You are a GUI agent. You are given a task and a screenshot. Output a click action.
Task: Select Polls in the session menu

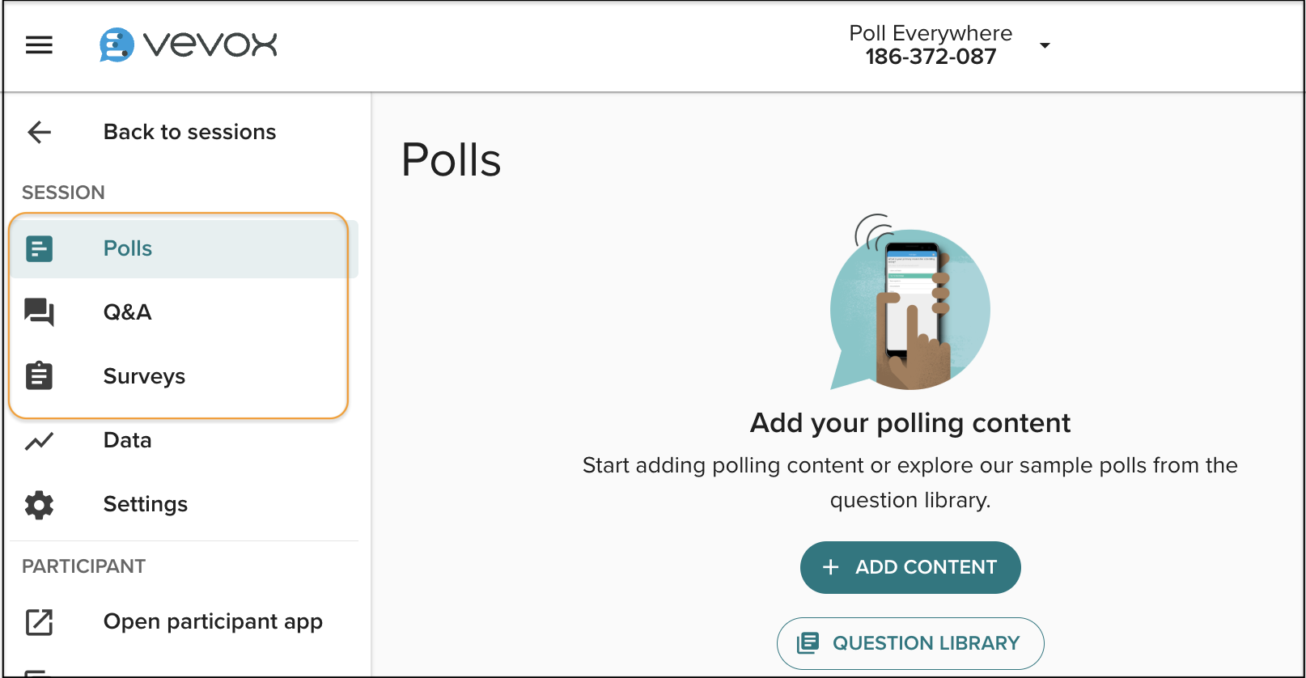pos(128,248)
